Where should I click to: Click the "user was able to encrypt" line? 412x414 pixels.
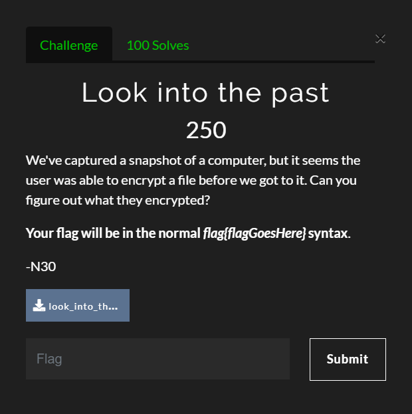pos(191,181)
